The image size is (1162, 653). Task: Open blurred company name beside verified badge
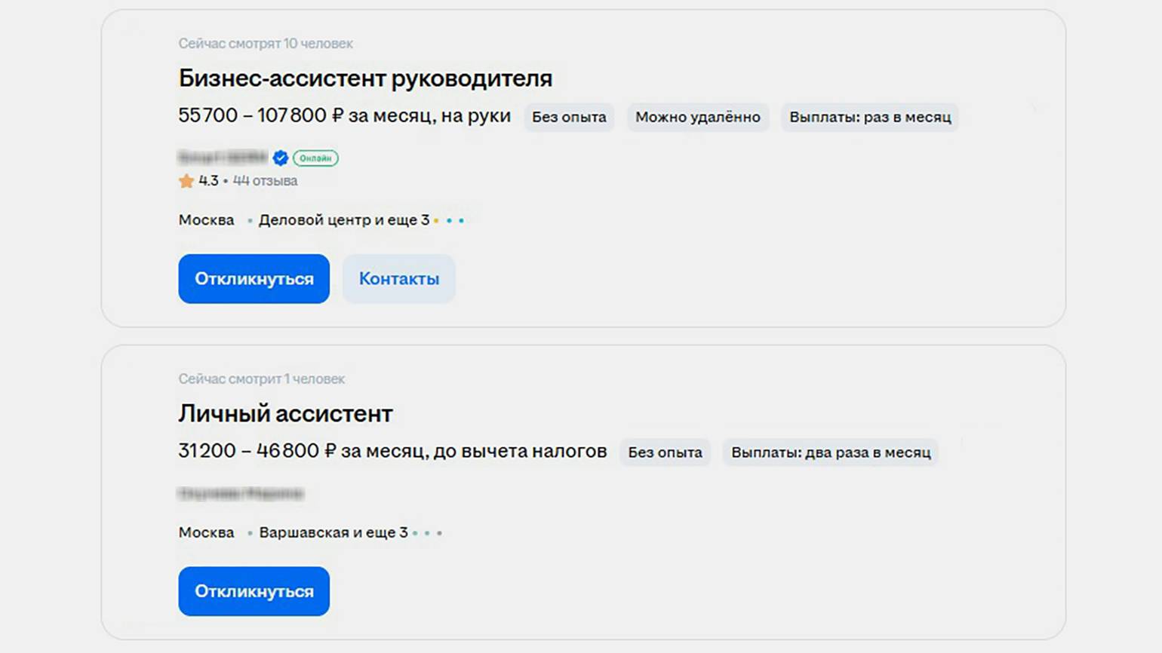pyautogui.click(x=223, y=158)
